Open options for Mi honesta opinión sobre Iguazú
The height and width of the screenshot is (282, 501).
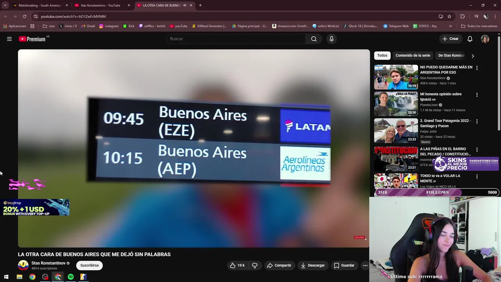tap(477, 95)
